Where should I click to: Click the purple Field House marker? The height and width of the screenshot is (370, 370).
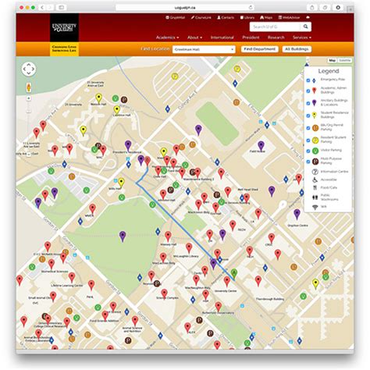click(261, 146)
